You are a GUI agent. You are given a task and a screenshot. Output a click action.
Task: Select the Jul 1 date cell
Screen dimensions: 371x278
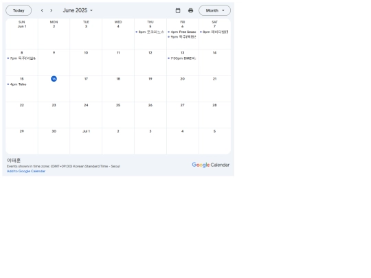coord(86,131)
